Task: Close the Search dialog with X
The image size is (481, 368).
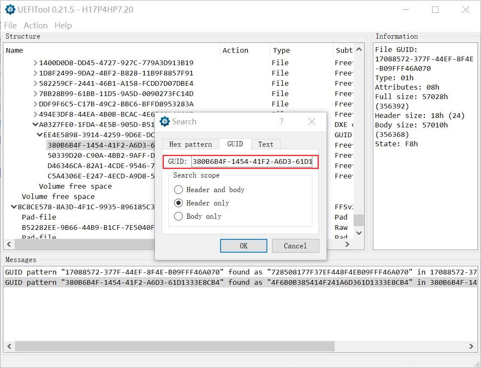Action: pos(312,122)
